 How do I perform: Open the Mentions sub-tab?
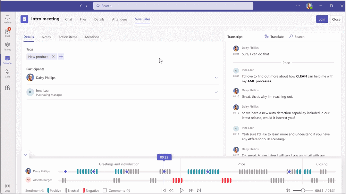tap(92, 37)
